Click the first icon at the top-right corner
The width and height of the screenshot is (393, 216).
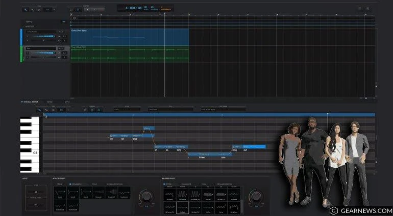pyautogui.click(x=360, y=9)
